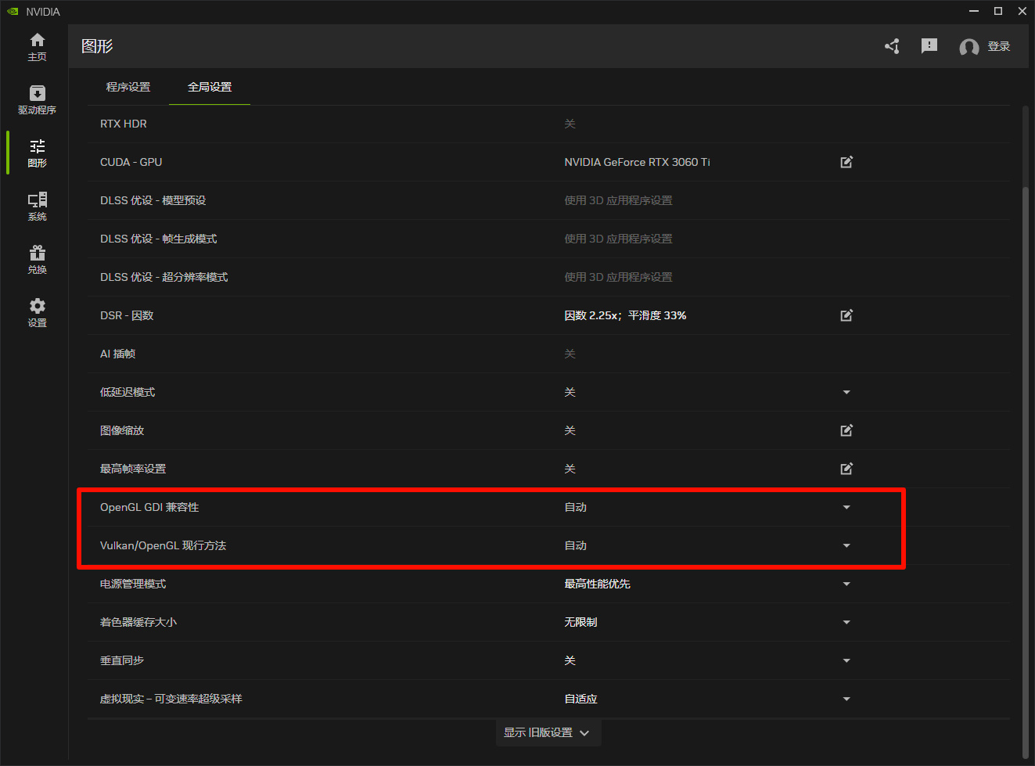The width and height of the screenshot is (1035, 766).
Task: Click the NVIDIA GeForce RTX 3060 Ti value
Action: click(638, 162)
